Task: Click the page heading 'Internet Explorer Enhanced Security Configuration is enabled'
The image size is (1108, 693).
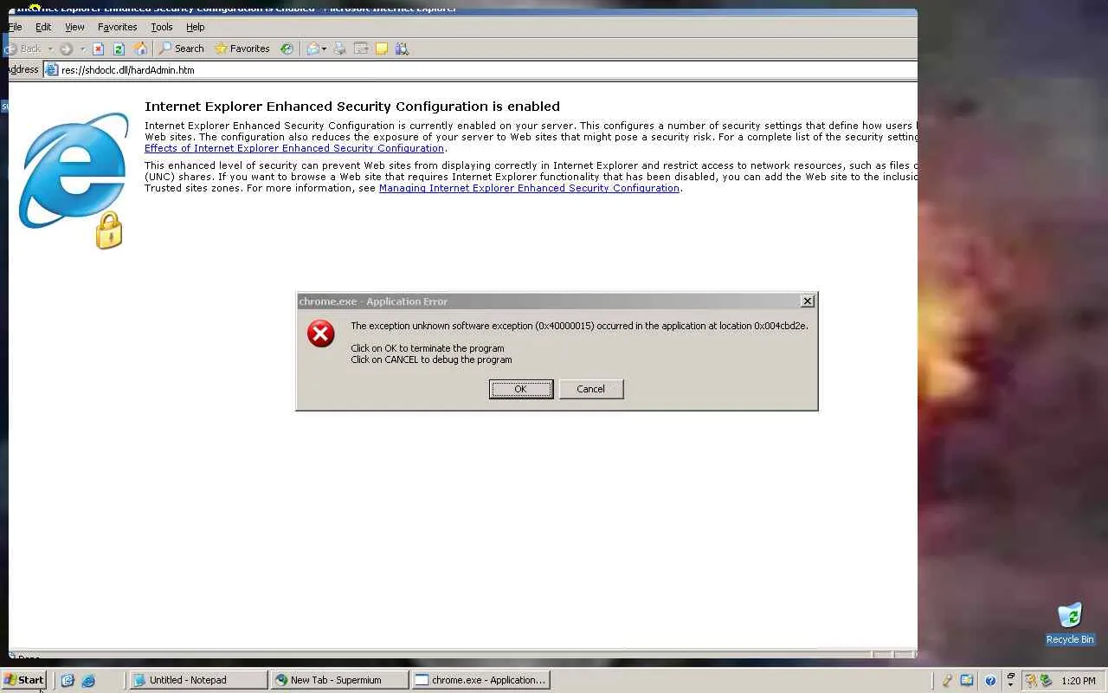Action: pos(352,107)
